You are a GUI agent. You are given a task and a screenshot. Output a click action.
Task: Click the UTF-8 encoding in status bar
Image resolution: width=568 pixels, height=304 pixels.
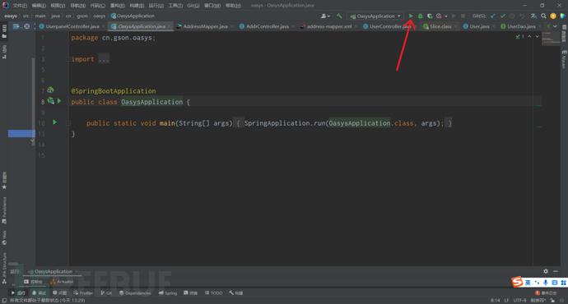519,301
